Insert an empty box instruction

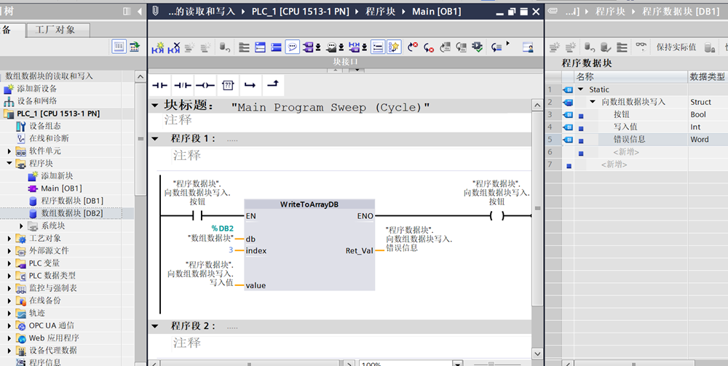coord(227,85)
